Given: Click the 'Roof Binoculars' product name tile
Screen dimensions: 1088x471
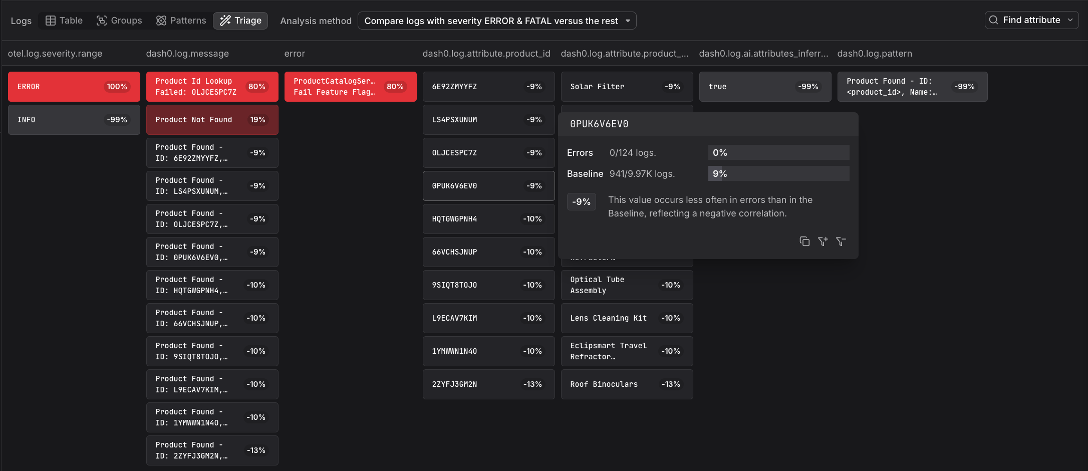Looking at the screenshot, I should 627,384.
